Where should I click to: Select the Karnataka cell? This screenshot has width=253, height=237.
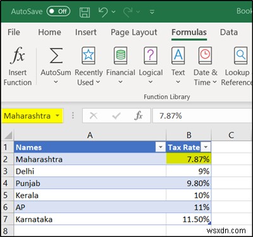(x=90, y=219)
